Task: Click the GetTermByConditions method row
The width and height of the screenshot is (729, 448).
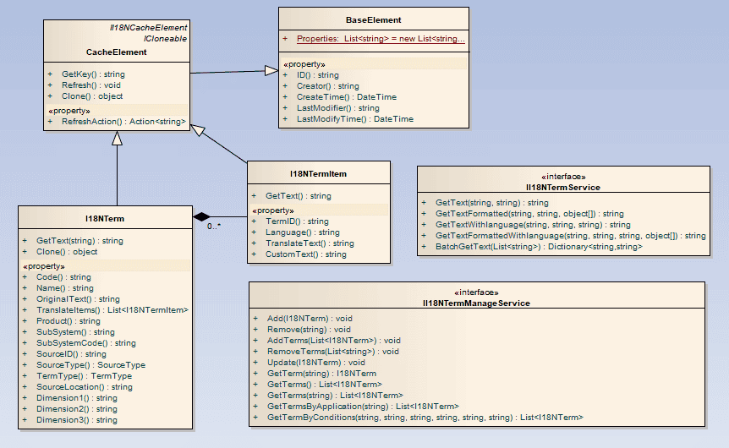Action: (425, 418)
